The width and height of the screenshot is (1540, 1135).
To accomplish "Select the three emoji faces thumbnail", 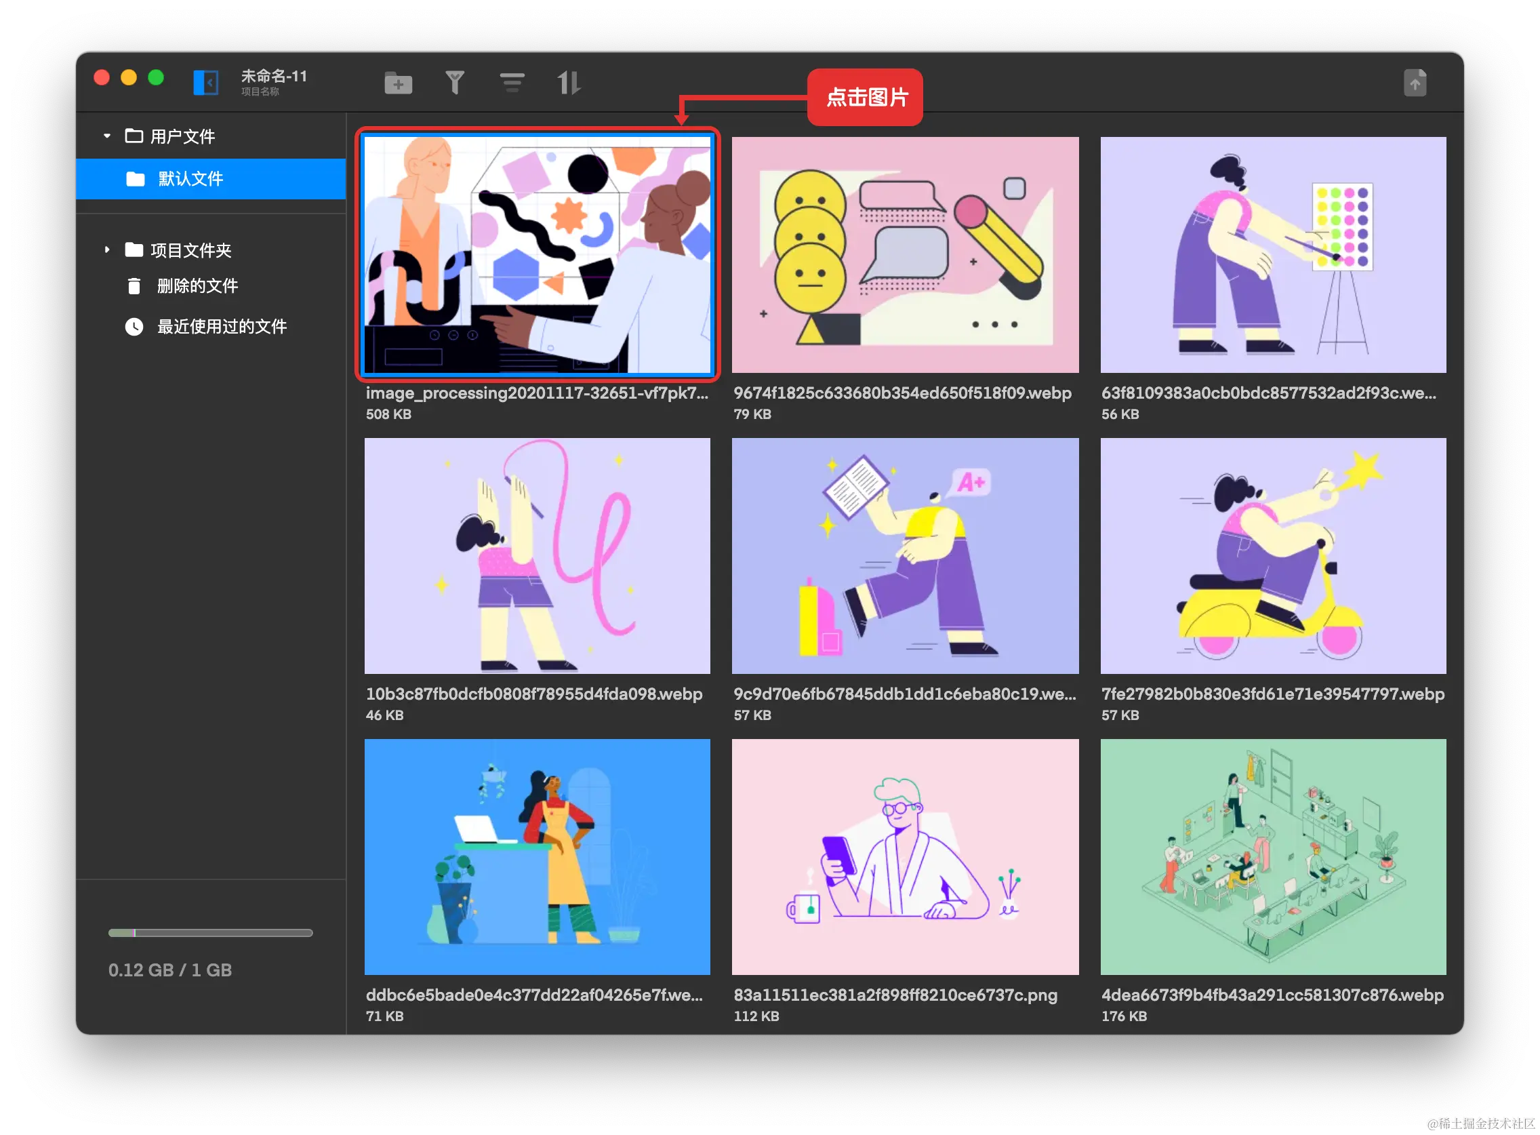I will click(x=905, y=255).
